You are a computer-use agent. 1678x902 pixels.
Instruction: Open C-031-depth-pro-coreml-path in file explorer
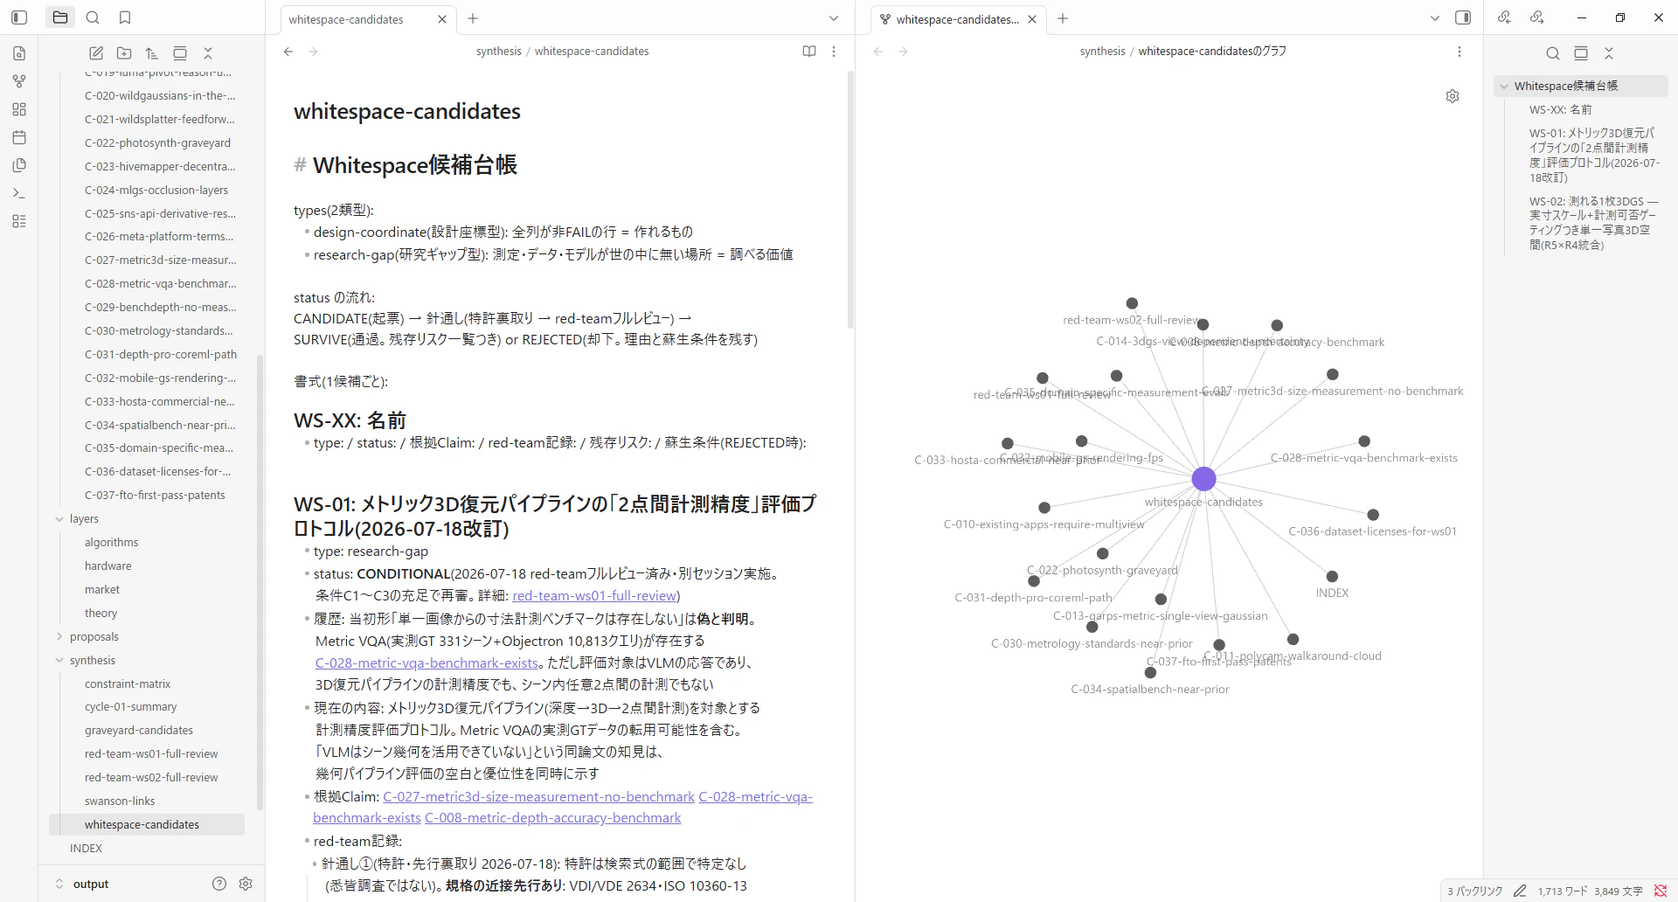[161, 355]
